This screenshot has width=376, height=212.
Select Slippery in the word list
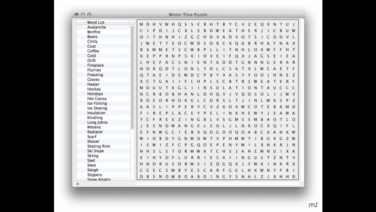(103, 175)
